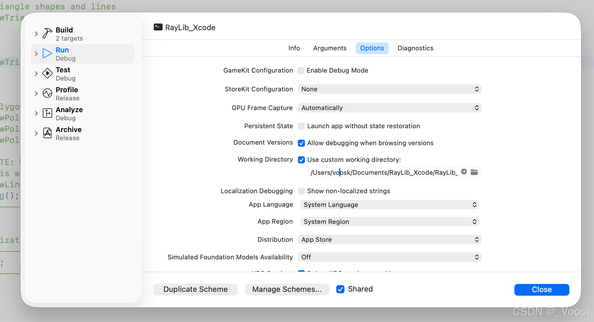
Task: Click the Duplicate Scheme button
Action: click(195, 290)
